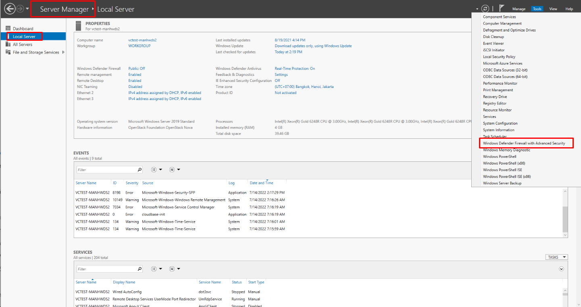This screenshot has width=581, height=307.
Task: Click the Properties server tile icon
Action: pos(79,26)
